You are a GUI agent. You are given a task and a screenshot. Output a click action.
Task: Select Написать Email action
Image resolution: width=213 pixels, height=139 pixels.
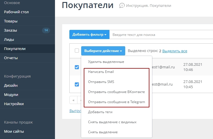[103, 72]
